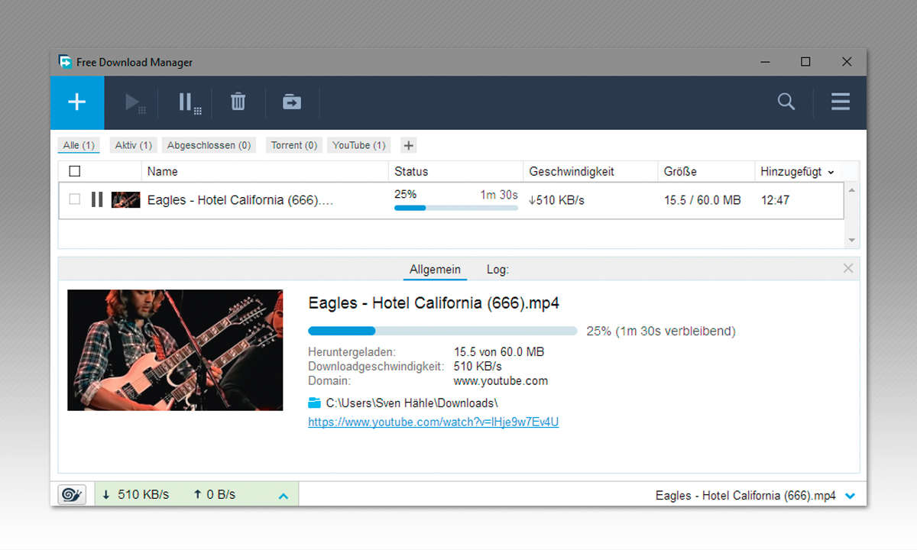Screen dimensions: 917x550
Task: Click the list scrollbar up arrow
Action: pyautogui.click(x=852, y=189)
